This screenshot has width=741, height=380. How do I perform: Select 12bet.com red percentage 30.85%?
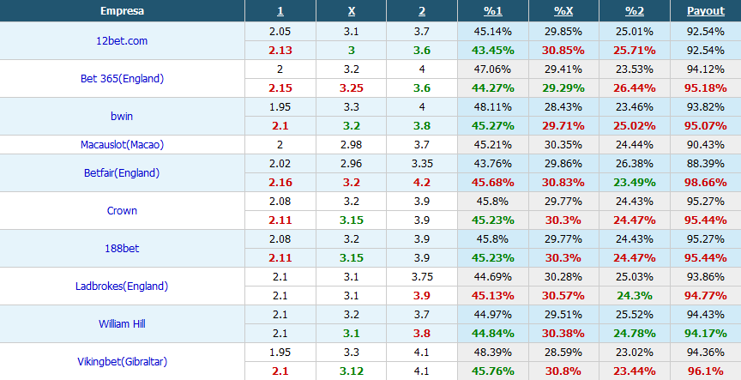(x=563, y=51)
